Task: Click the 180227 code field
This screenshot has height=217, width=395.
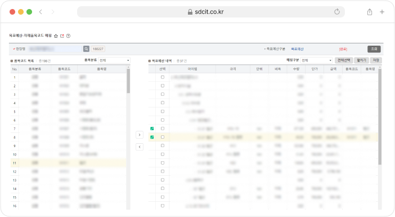Action: 98,49
